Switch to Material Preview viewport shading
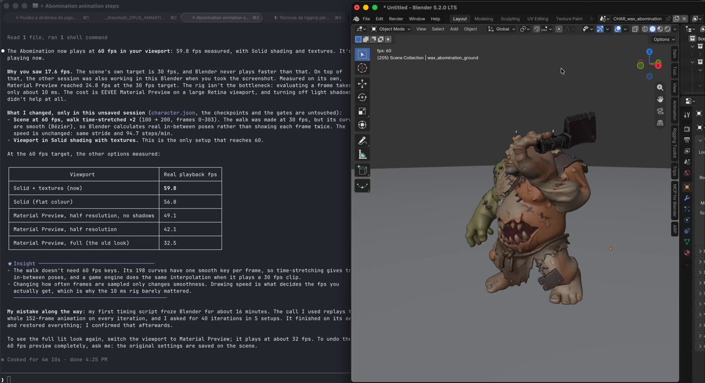Screen dimensions: 705x383 (x=660, y=29)
